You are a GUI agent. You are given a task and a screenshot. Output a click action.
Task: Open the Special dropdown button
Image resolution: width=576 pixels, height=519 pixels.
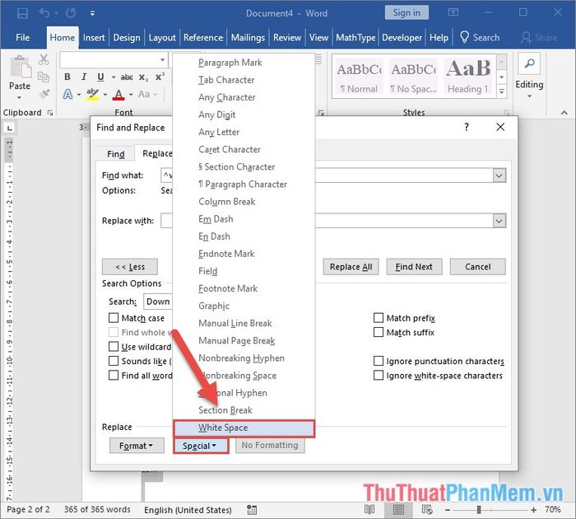point(200,446)
